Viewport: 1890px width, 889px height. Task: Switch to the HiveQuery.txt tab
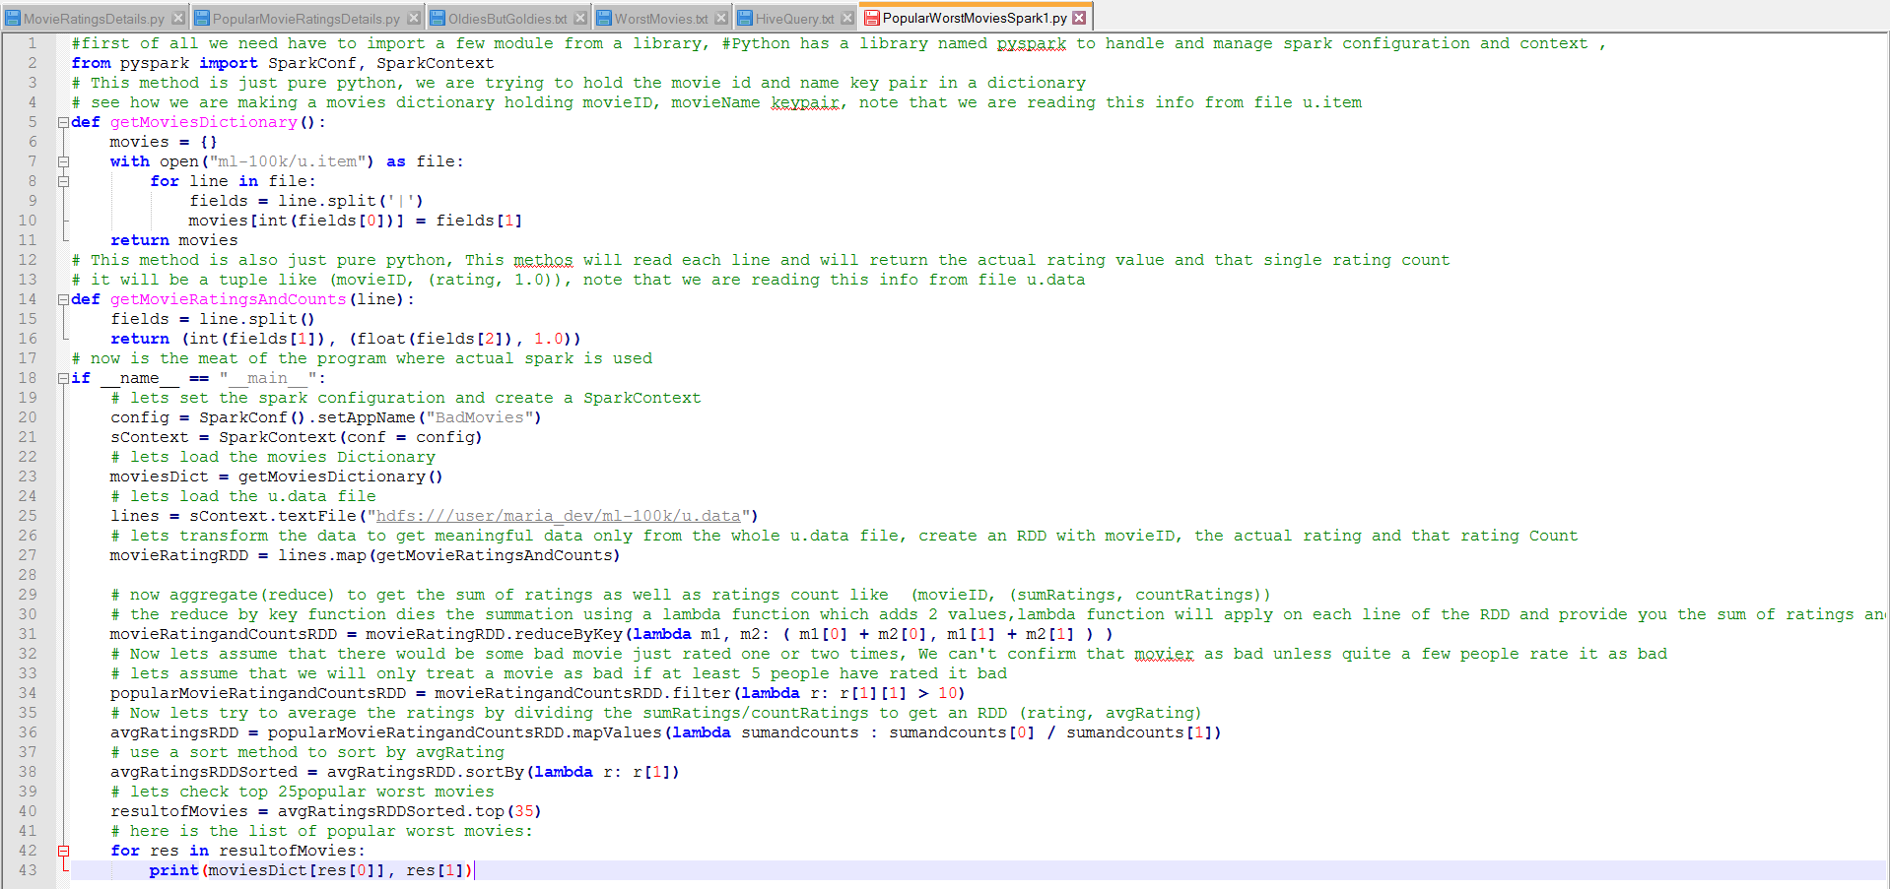click(794, 18)
